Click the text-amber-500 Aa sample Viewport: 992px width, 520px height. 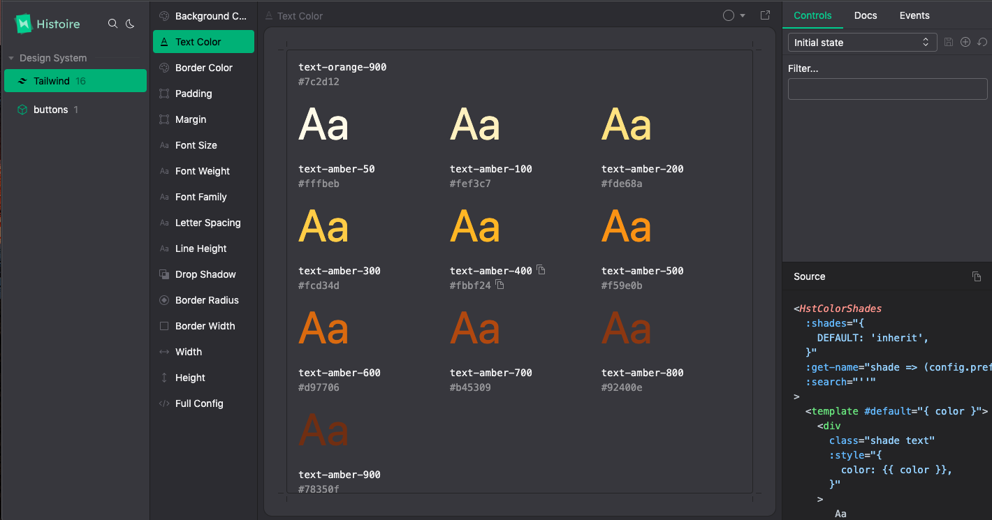tap(627, 228)
